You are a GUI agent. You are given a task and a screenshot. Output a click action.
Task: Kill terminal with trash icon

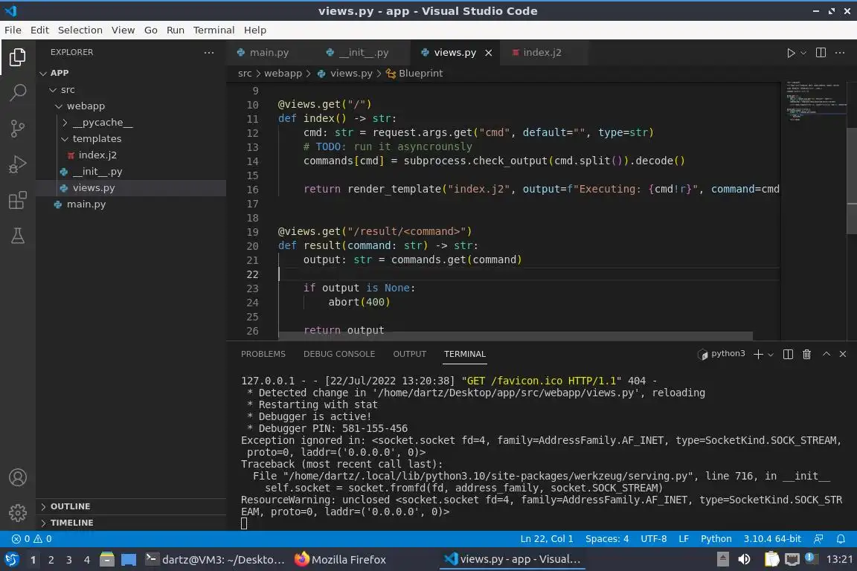click(x=806, y=354)
